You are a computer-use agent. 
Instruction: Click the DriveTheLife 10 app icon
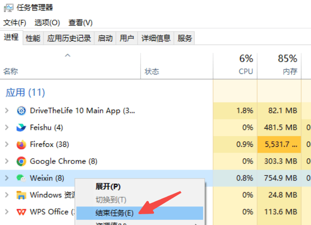pyautogui.click(x=21, y=111)
